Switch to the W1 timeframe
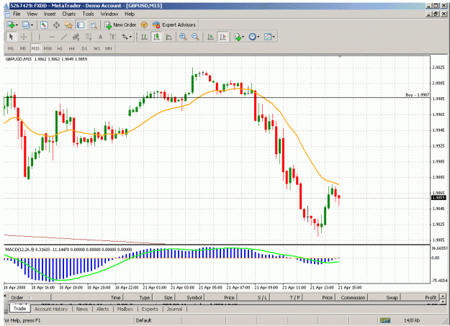450x326 pixels. [x=96, y=48]
